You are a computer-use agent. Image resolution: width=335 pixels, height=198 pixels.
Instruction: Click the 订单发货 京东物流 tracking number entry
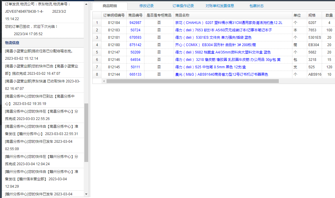tap(43, 12)
